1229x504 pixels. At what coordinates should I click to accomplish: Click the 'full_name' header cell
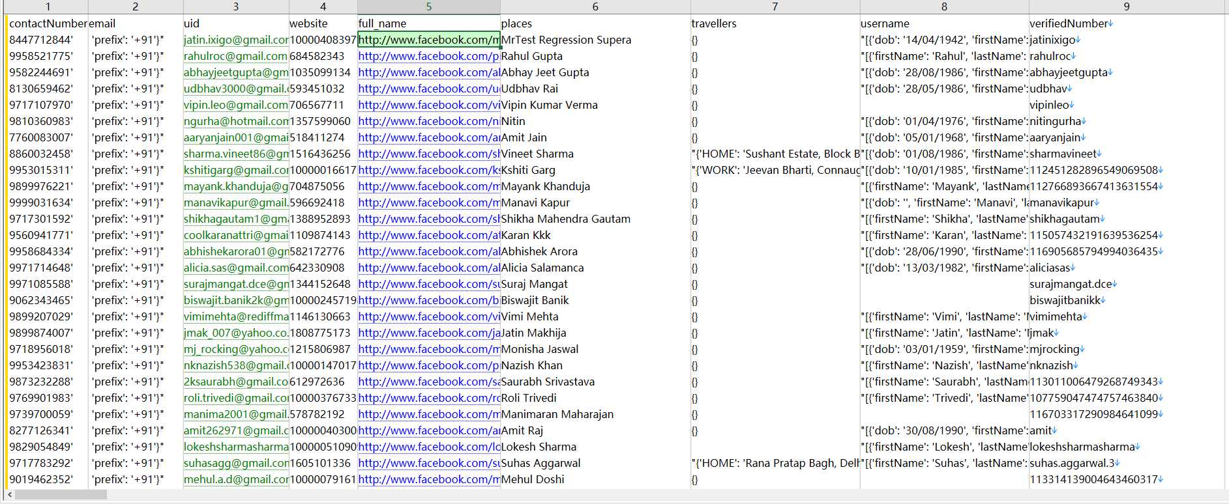[429, 23]
